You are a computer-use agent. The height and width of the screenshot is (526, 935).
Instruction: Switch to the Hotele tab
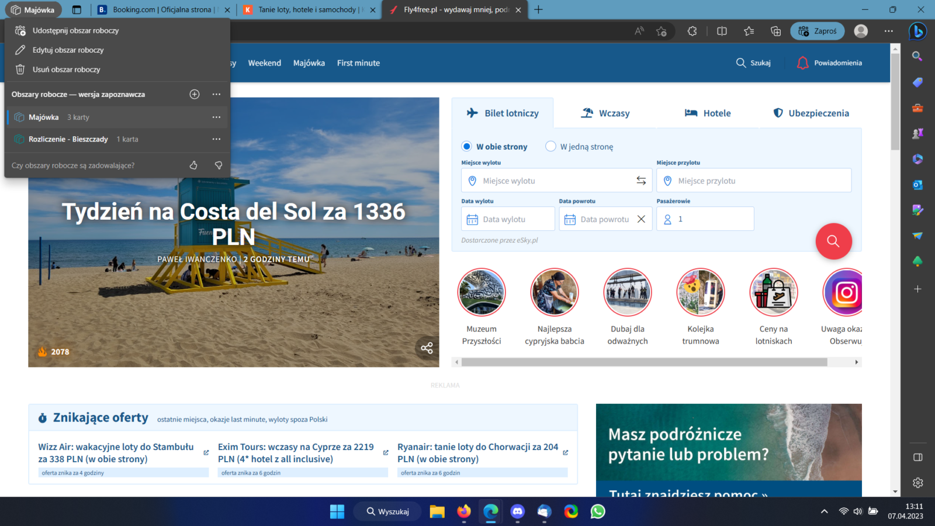tap(708, 113)
